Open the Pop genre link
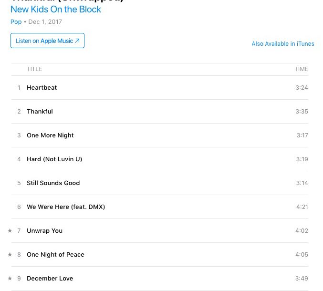This screenshot has height=291, width=323. click(x=16, y=22)
